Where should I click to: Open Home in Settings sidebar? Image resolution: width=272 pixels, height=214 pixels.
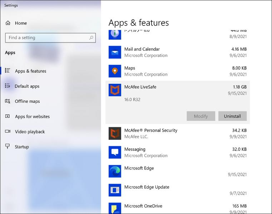click(x=21, y=23)
